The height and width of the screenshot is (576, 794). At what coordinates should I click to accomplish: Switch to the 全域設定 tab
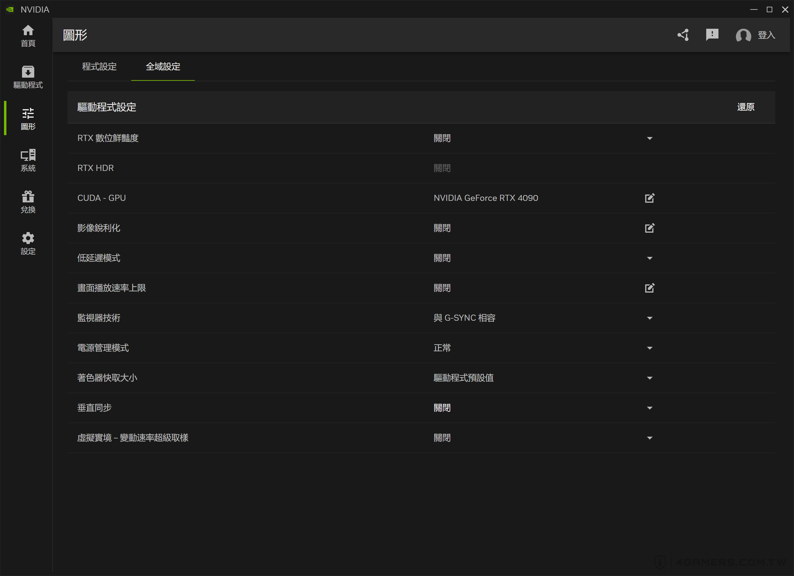[x=163, y=66]
